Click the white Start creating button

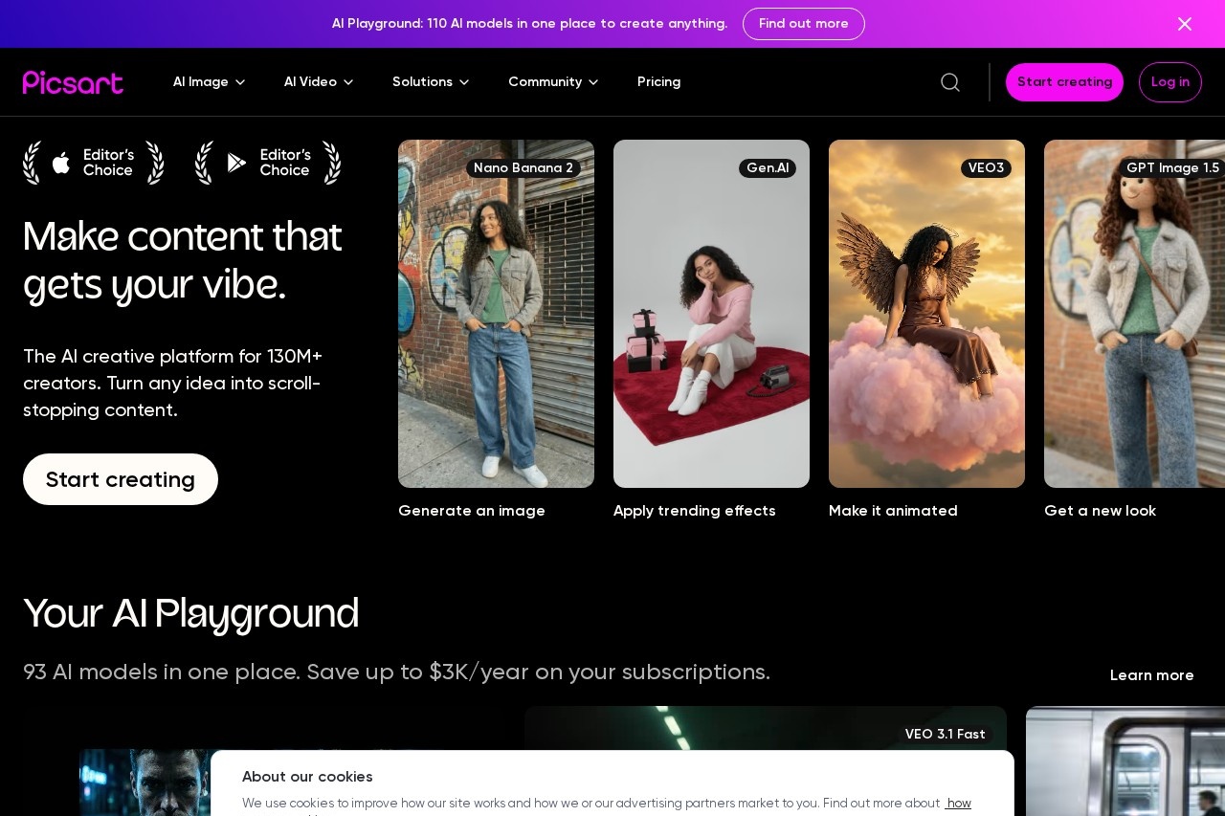click(x=121, y=479)
